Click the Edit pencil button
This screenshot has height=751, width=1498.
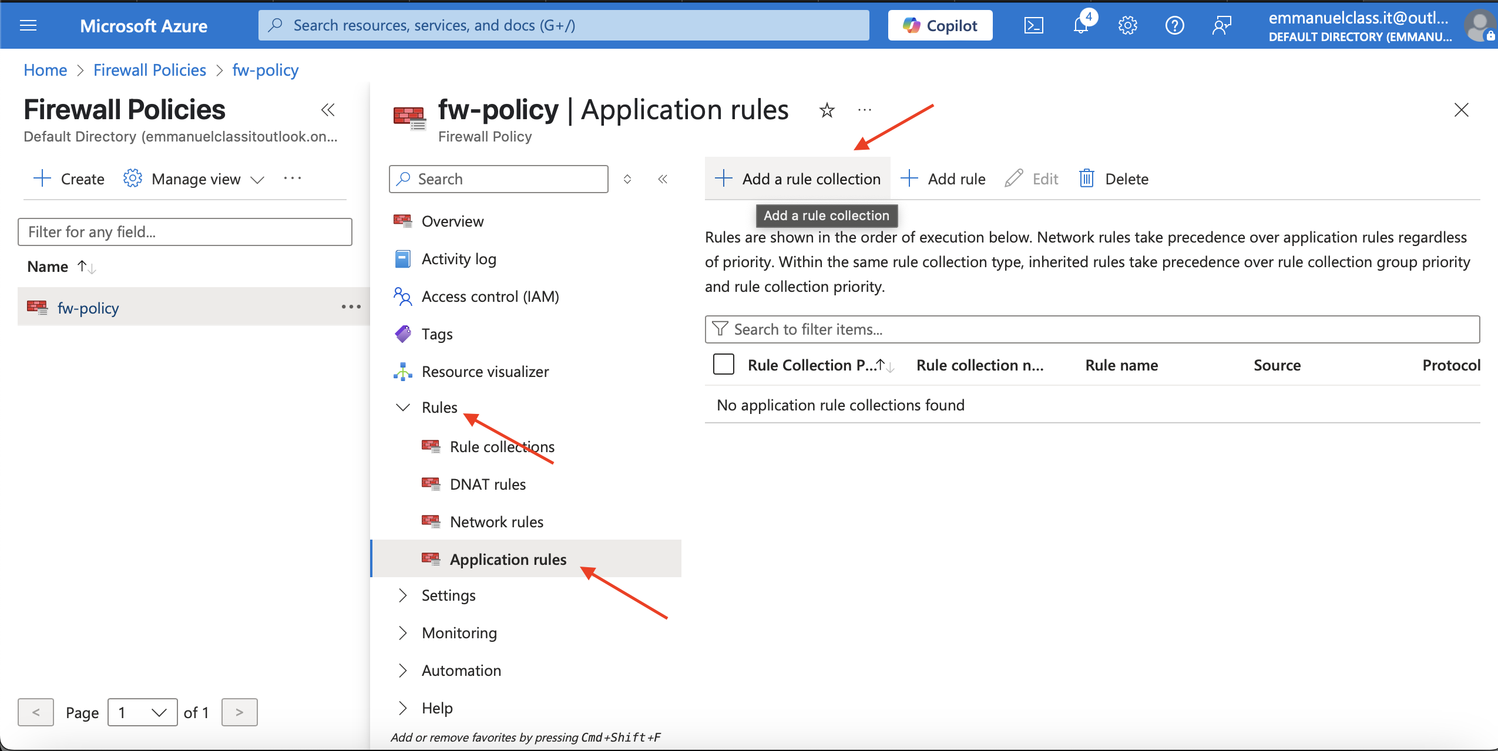pyautogui.click(x=1032, y=179)
